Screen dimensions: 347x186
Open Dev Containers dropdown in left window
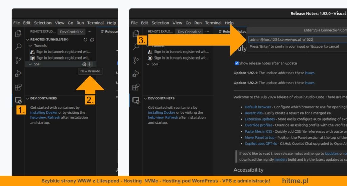71,32
